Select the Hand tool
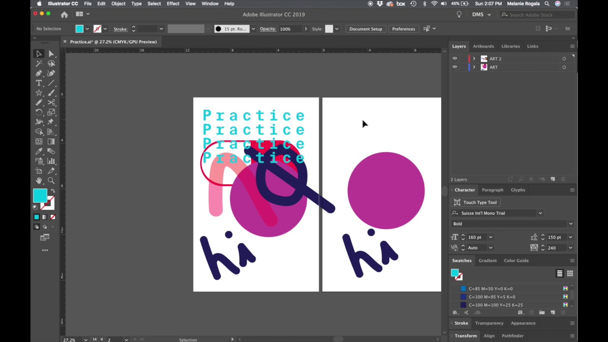 point(39,180)
